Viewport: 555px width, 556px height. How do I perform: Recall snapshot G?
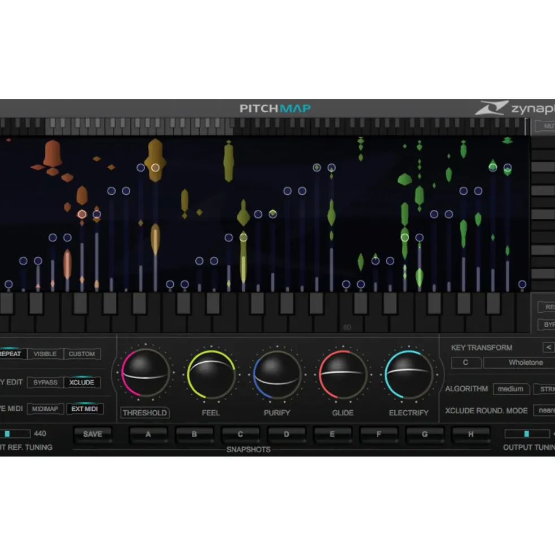pyautogui.click(x=425, y=435)
